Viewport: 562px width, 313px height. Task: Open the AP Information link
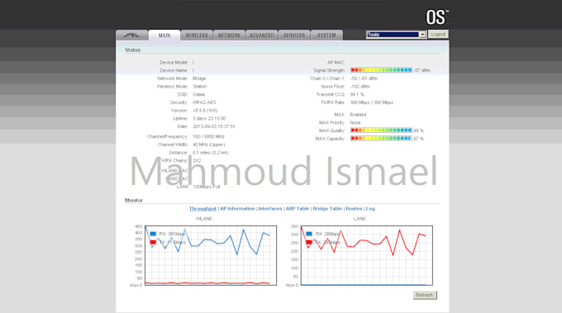pyautogui.click(x=237, y=208)
